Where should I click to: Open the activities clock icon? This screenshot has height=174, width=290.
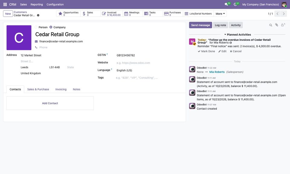236,4
